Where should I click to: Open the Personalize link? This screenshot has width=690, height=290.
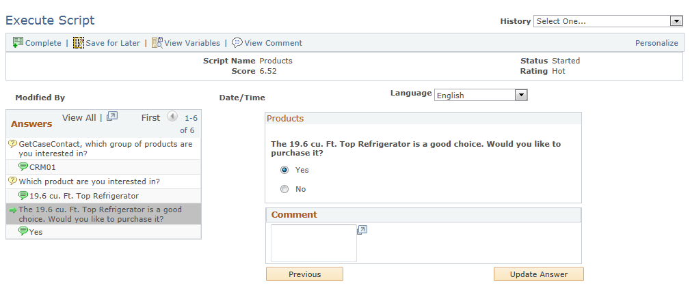(656, 43)
